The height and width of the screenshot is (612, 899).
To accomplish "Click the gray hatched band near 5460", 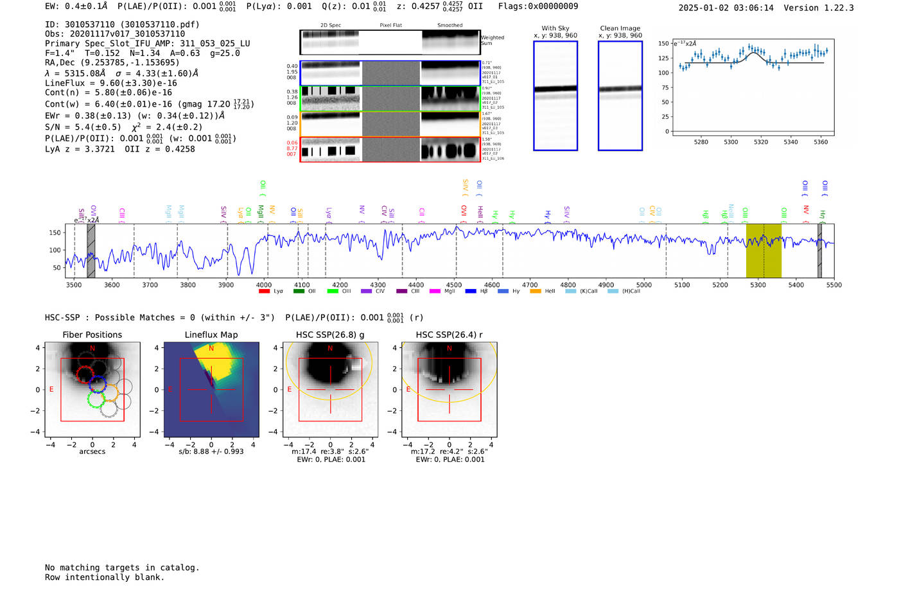I will coord(819,251).
